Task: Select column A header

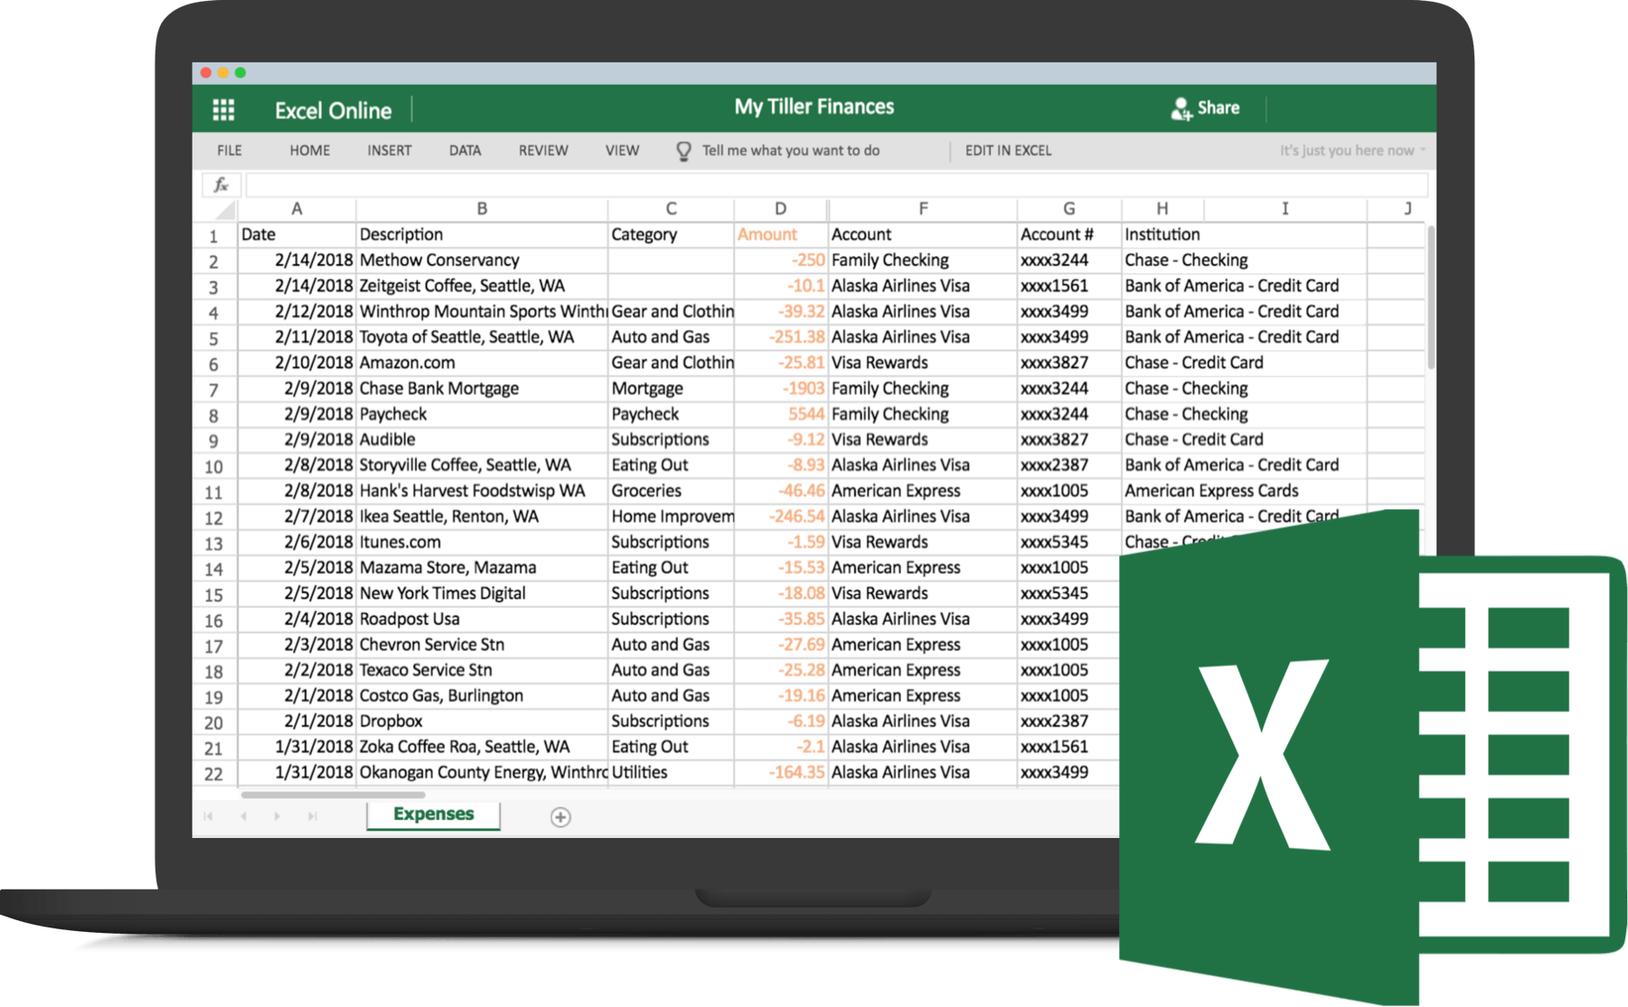Action: click(x=296, y=209)
